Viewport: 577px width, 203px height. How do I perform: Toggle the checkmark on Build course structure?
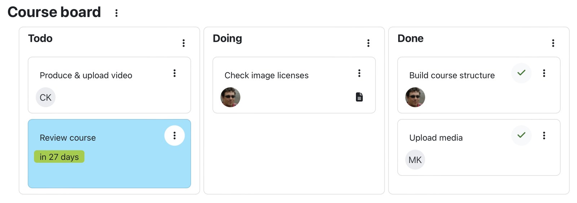pos(521,73)
